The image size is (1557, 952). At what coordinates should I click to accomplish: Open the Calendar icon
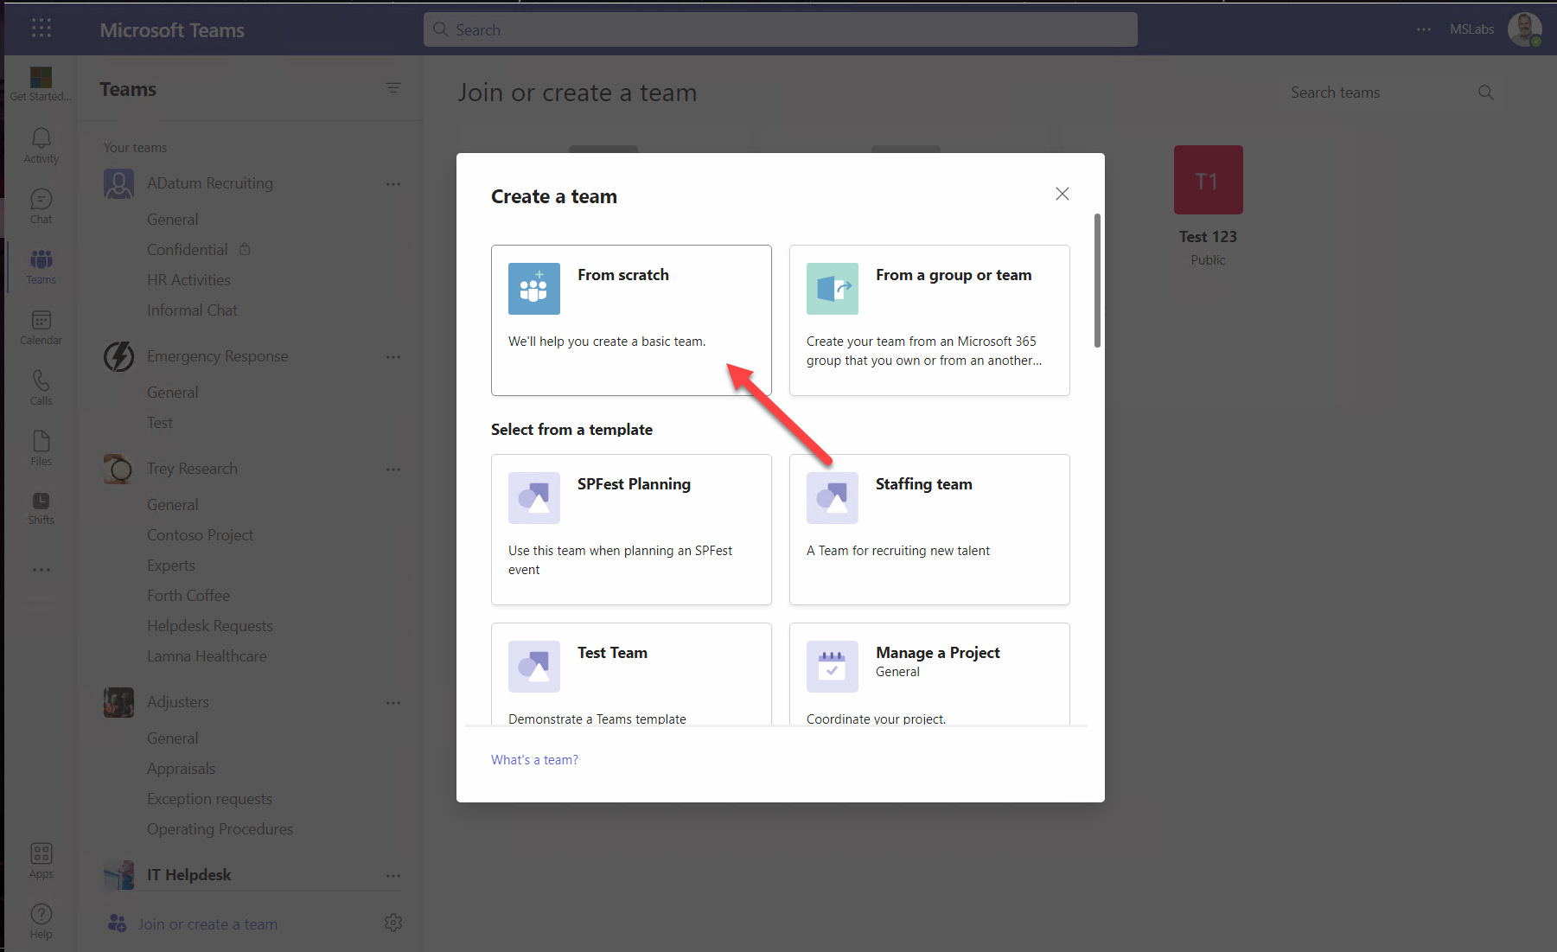(x=41, y=328)
